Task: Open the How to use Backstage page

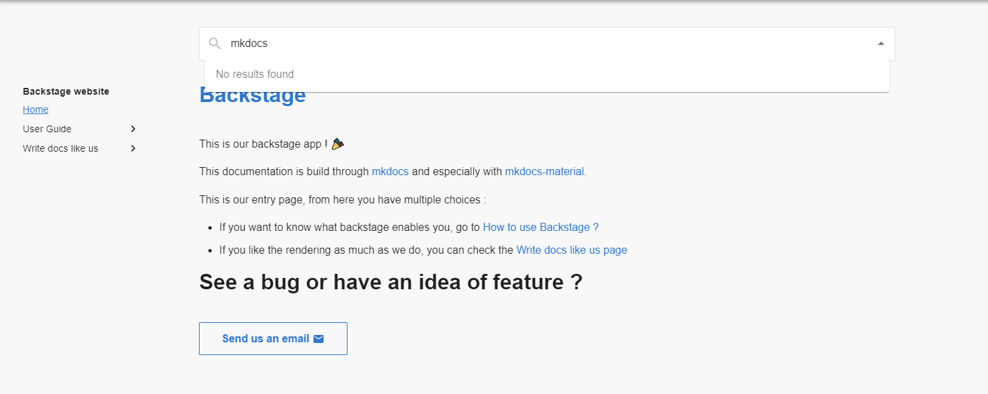Action: click(x=540, y=227)
